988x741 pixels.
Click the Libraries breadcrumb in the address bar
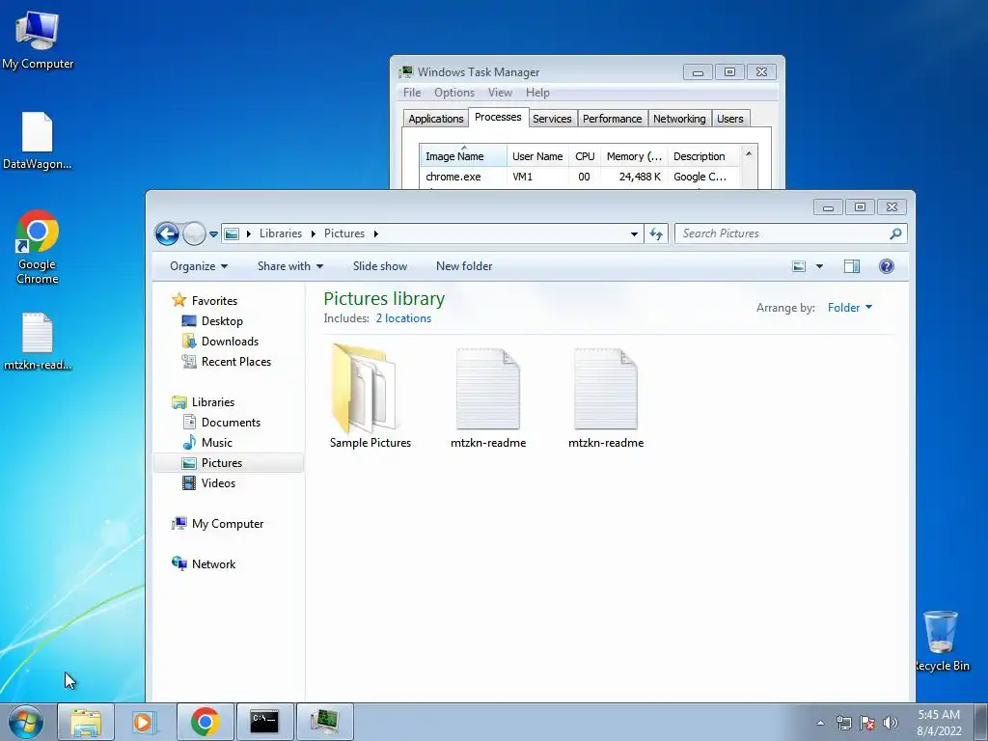tap(281, 233)
